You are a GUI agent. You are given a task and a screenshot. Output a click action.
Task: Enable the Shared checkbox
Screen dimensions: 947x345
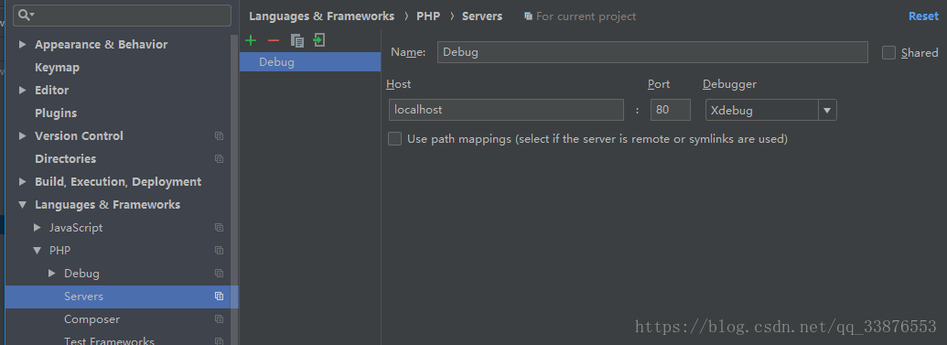pos(888,52)
